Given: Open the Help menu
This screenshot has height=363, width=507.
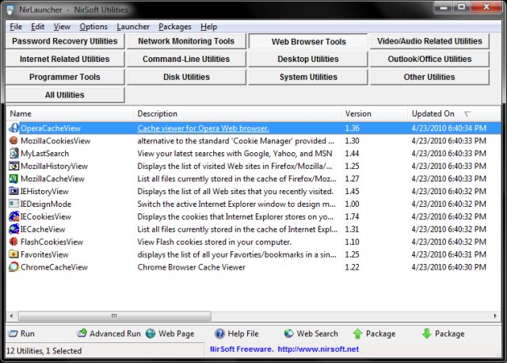Looking at the screenshot, I should [208, 27].
